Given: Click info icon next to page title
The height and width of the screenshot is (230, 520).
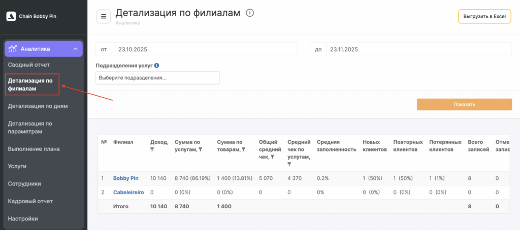Looking at the screenshot, I should [249, 13].
